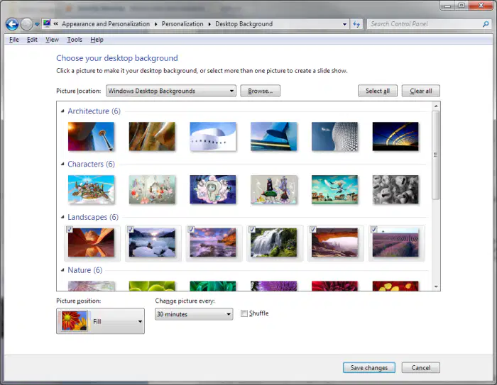Click the Control Panel icon in address bar
This screenshot has height=385, width=497.
click(47, 23)
